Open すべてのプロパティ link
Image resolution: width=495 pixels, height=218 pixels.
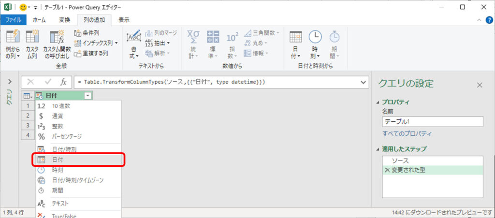click(407, 134)
